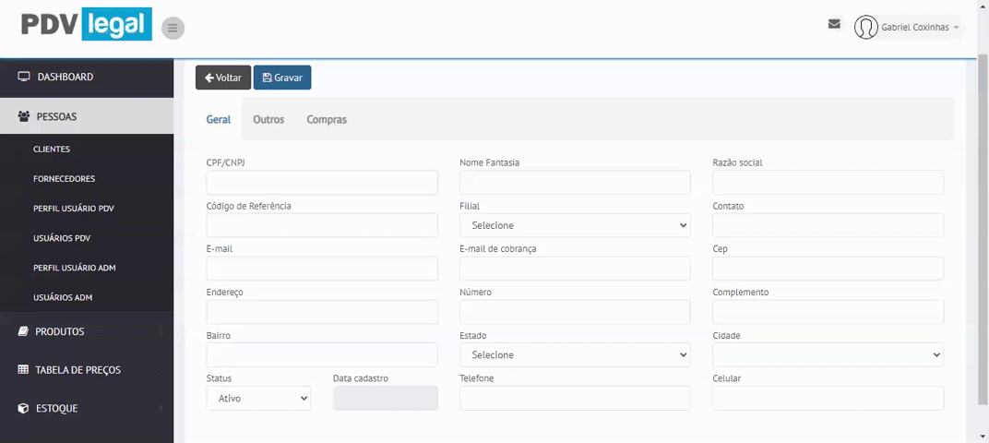
Task: Open the Filial dropdown
Action: (575, 225)
